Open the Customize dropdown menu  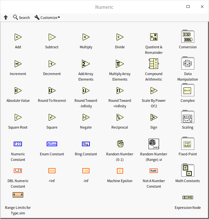click(47, 18)
